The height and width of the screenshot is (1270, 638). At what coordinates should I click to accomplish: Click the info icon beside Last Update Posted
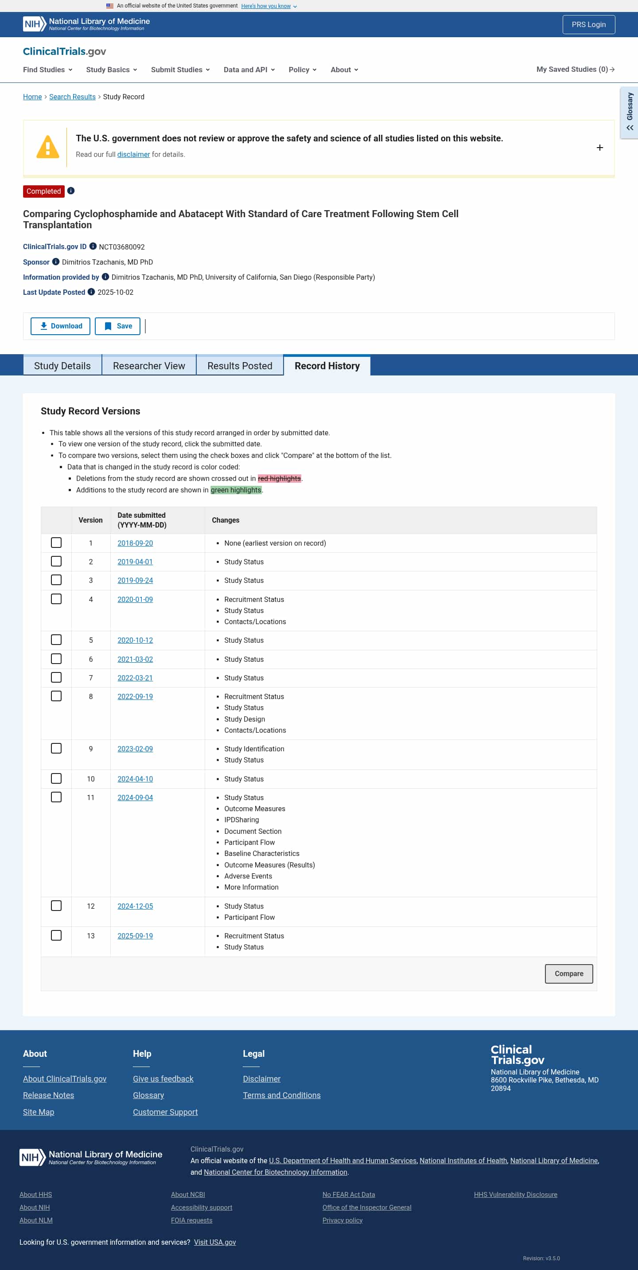tap(91, 292)
